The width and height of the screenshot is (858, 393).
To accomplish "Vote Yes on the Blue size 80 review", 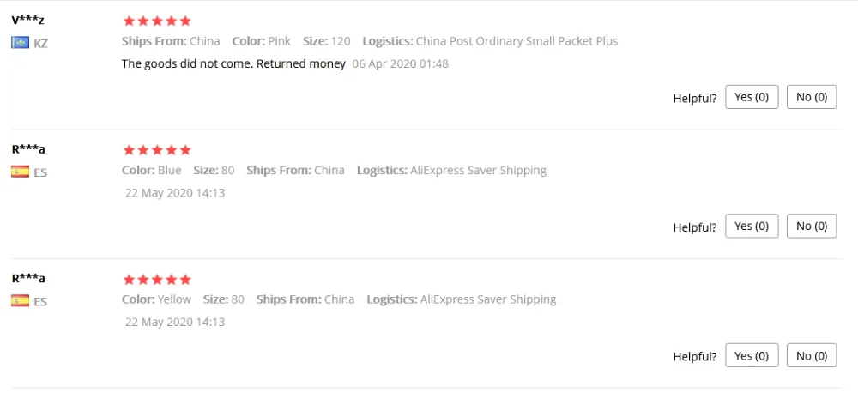I will [752, 227].
